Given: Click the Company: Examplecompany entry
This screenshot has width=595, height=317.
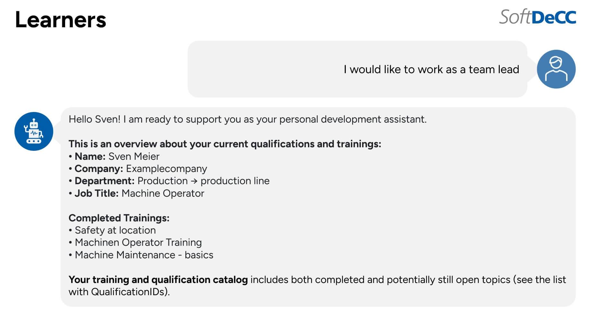Looking at the screenshot, I should click(x=138, y=169).
